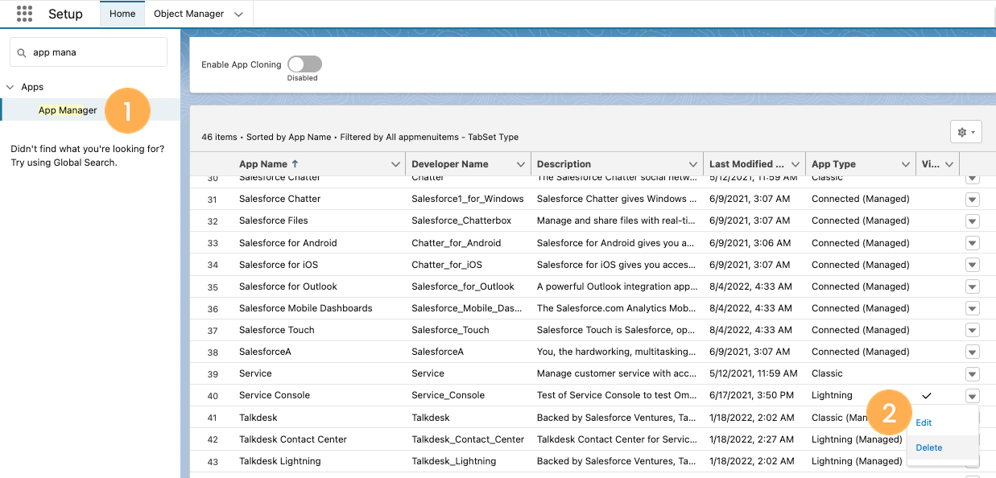This screenshot has width=996, height=478.
Task: Toggle Enable App Cloning switch
Action: coord(304,64)
